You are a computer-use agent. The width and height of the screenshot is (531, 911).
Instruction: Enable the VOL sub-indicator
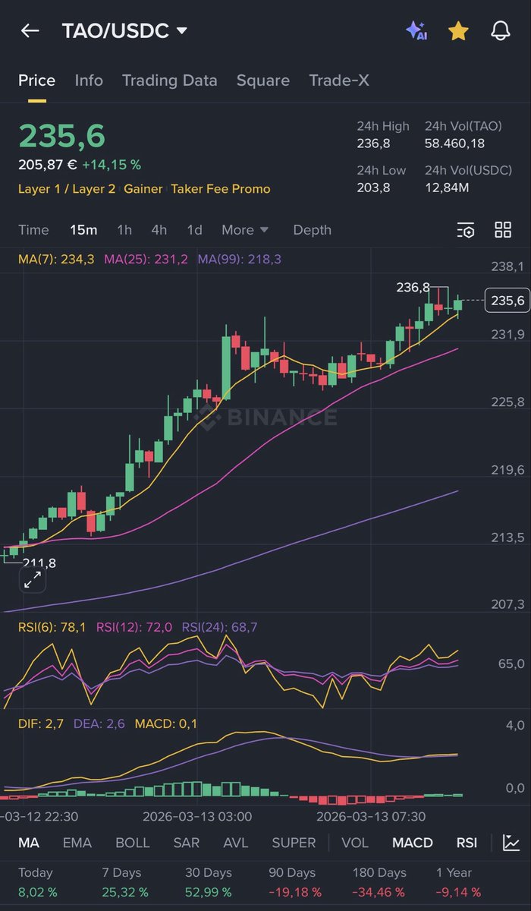355,843
